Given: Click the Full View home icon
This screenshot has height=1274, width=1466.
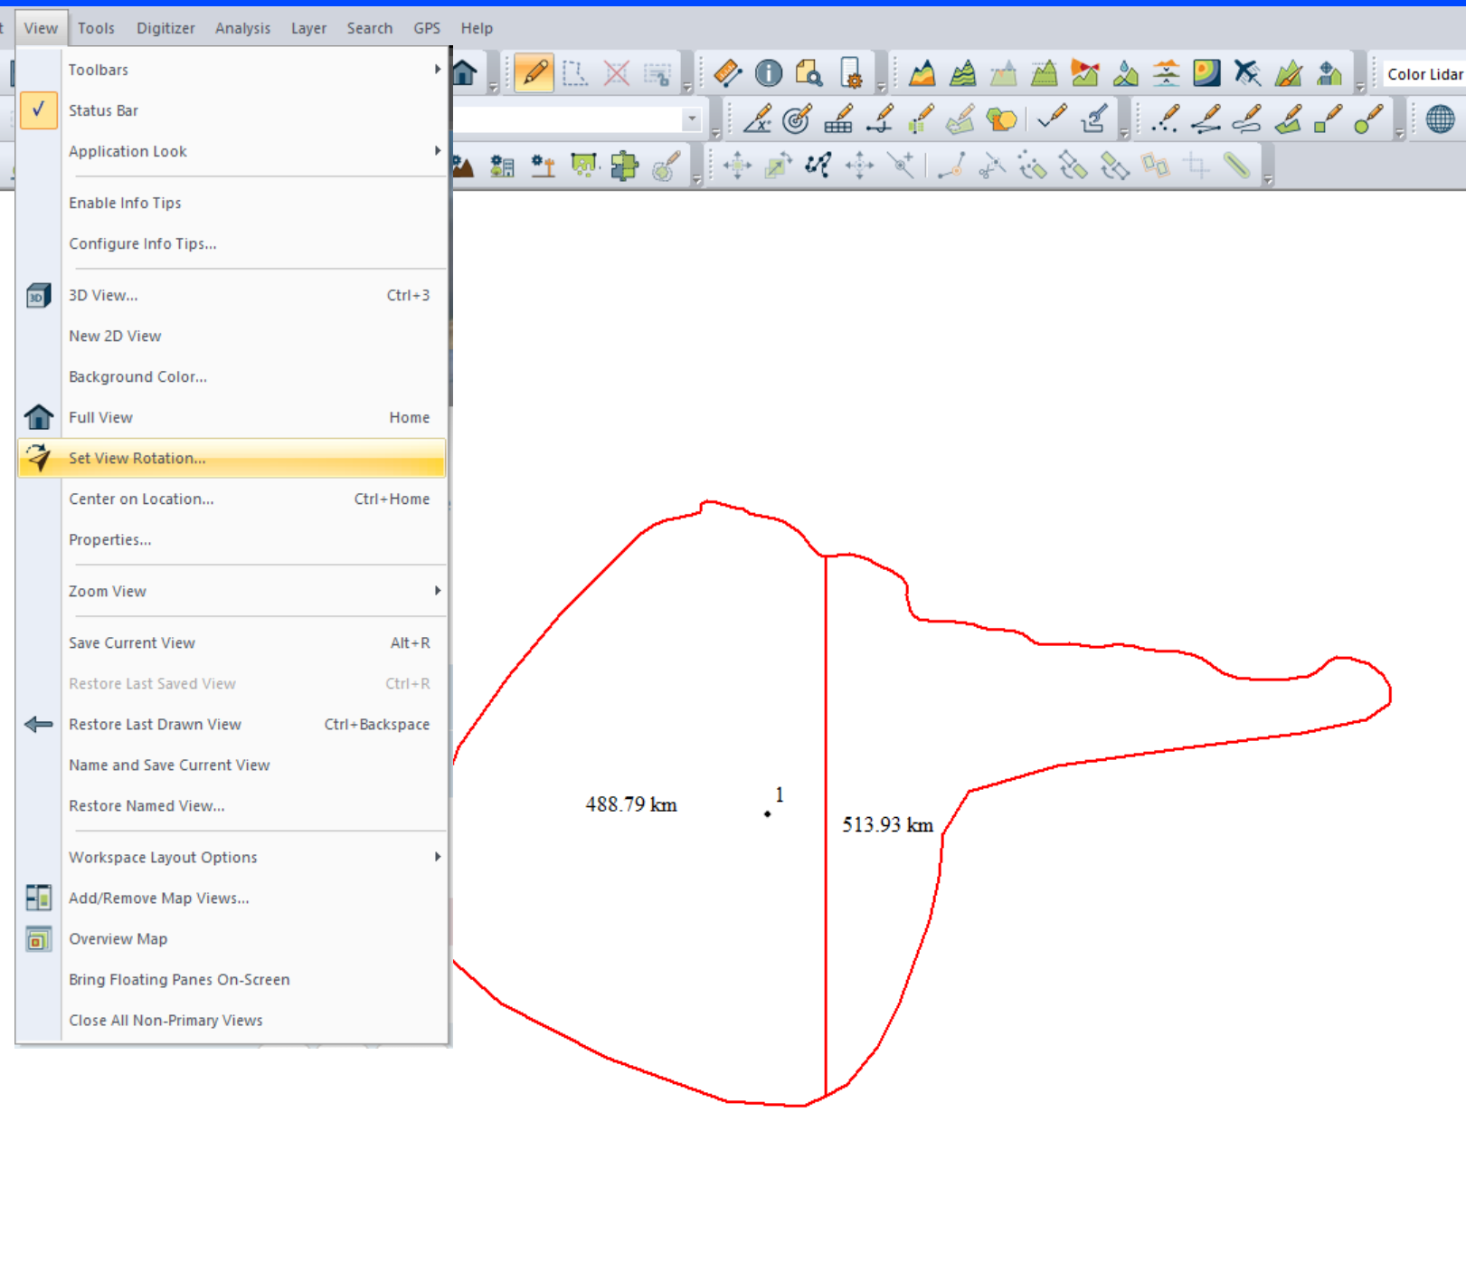Looking at the screenshot, I should pos(463,71).
